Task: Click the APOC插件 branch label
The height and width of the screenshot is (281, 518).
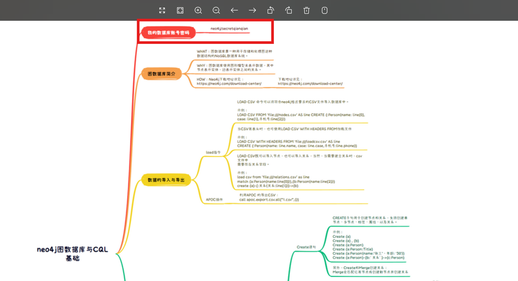Action: (x=214, y=200)
